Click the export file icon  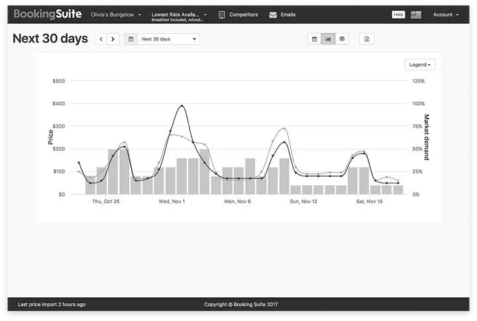[x=367, y=39]
